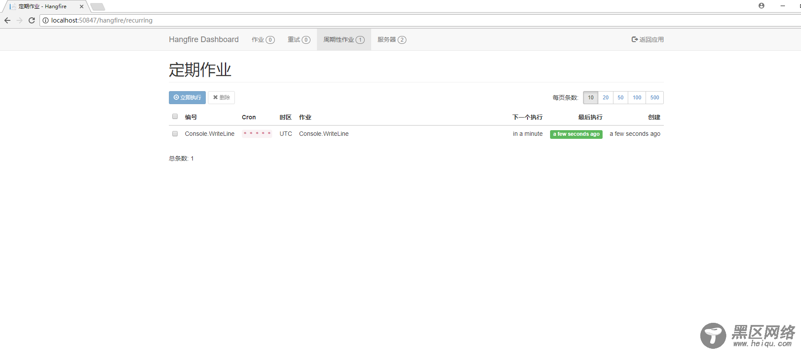Focus the localhost address bar
Image resolution: width=801 pixels, height=351 pixels.
[421, 20]
